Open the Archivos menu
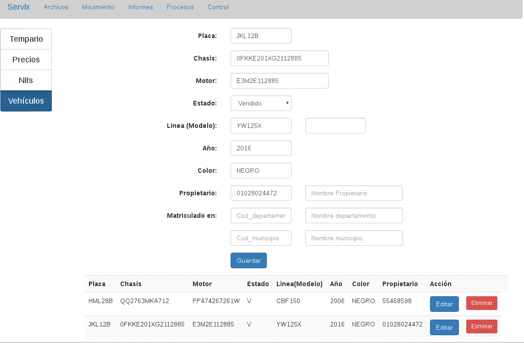524x343 pixels. click(56, 7)
